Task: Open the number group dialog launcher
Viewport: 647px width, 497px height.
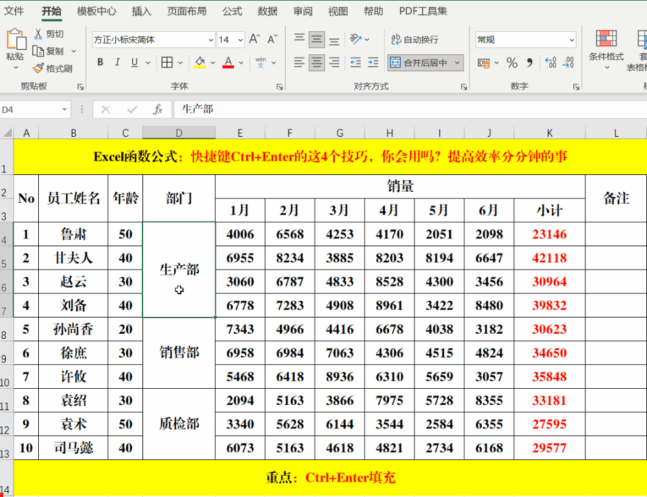Action: 576,87
